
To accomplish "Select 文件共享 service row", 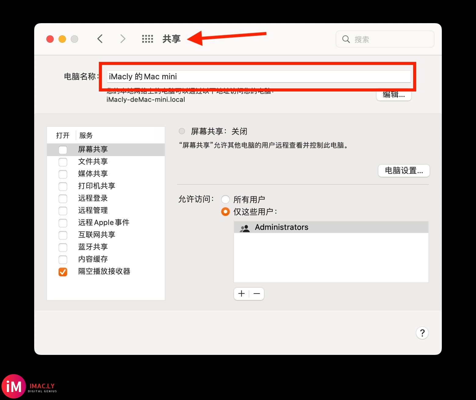I will (x=106, y=162).
